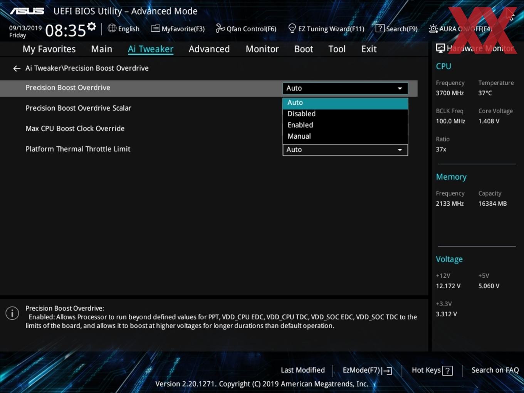
Task: Select the Max CPU Boost Clock Override row
Action: (75, 129)
